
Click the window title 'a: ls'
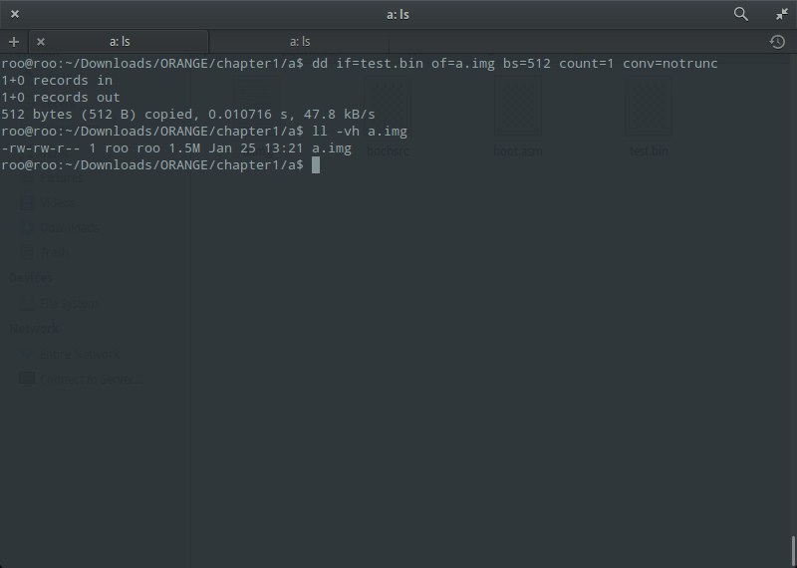(398, 14)
